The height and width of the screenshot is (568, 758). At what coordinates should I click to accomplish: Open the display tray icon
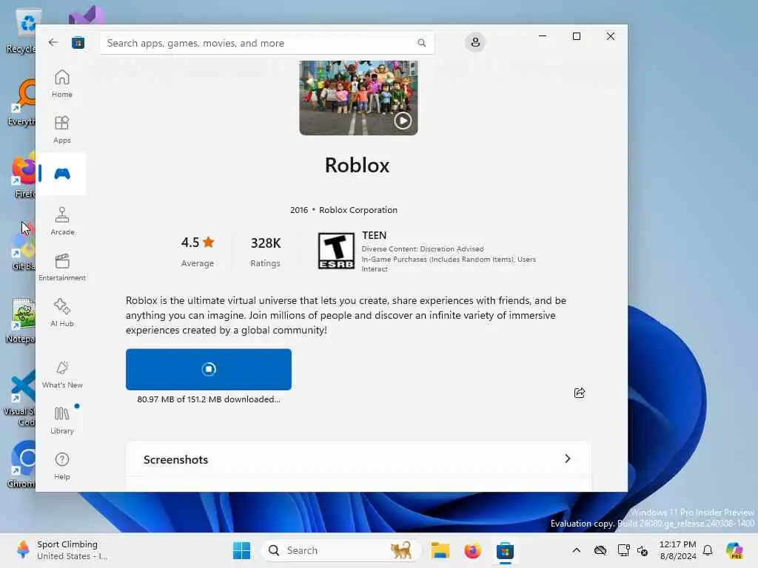tap(623, 550)
